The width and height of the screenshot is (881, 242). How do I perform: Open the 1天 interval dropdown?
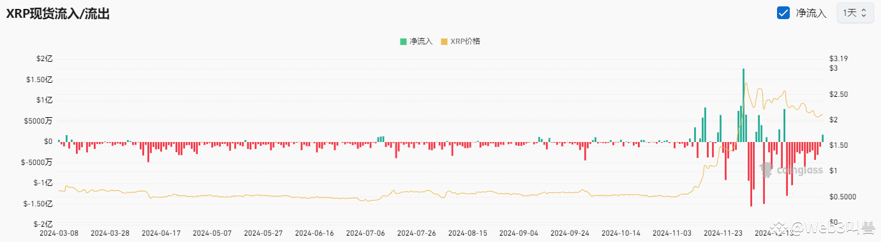tap(854, 13)
